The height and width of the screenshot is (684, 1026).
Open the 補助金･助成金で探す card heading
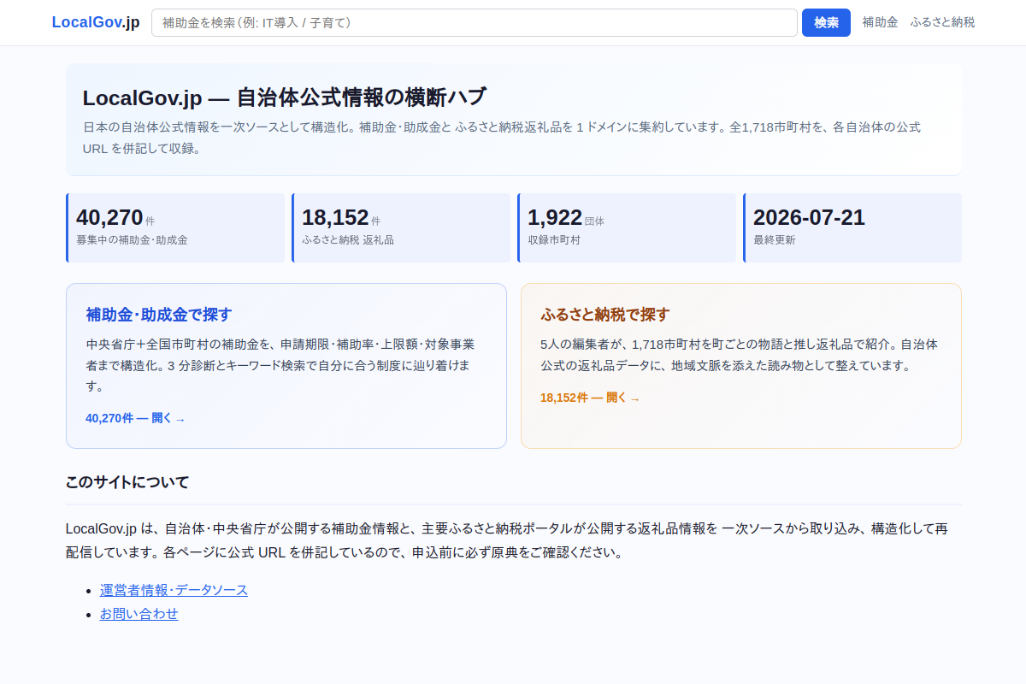coord(159,314)
